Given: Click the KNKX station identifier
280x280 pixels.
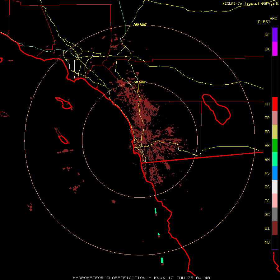Looking at the screenshot, I should [160, 278].
